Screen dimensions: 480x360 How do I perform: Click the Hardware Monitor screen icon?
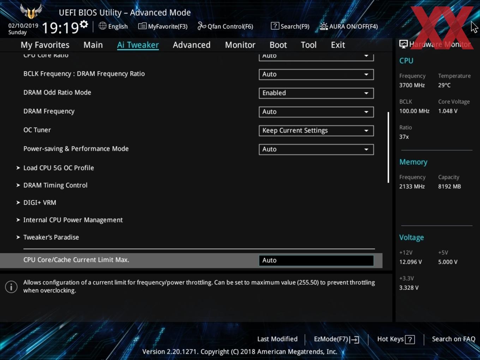tap(403, 44)
